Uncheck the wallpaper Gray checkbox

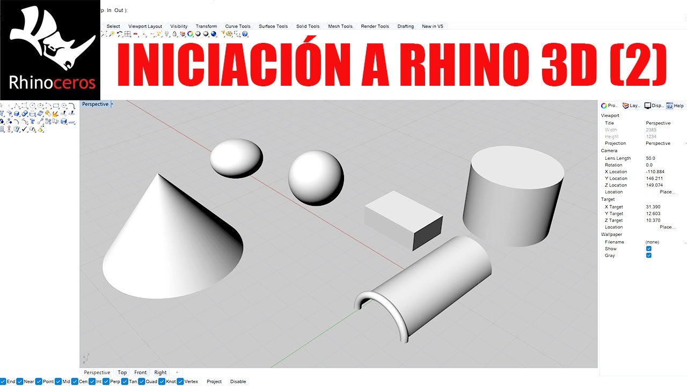pos(649,256)
